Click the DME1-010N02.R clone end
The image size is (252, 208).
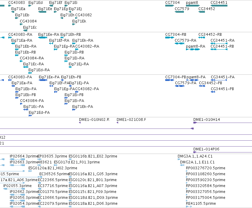click(x=80, y=123)
